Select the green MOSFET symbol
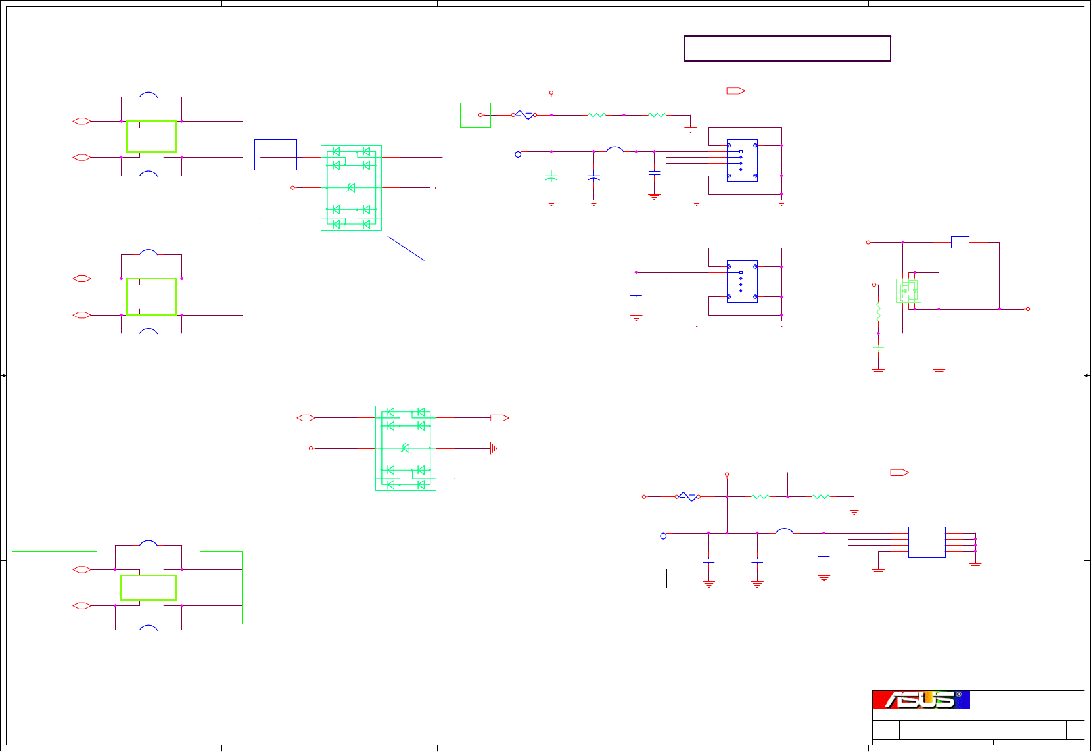This screenshot has height=752, width=1091. (909, 291)
